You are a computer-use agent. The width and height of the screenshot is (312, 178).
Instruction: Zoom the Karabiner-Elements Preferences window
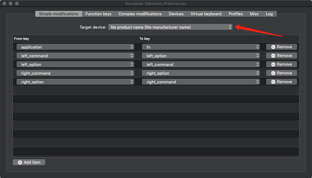(x=17, y=3)
